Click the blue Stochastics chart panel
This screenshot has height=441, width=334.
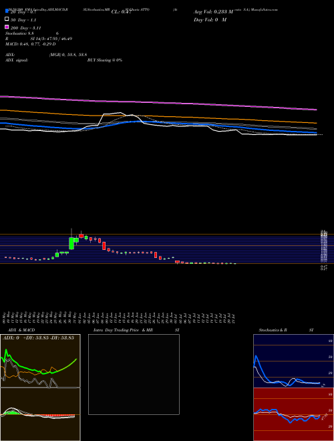[293, 361]
